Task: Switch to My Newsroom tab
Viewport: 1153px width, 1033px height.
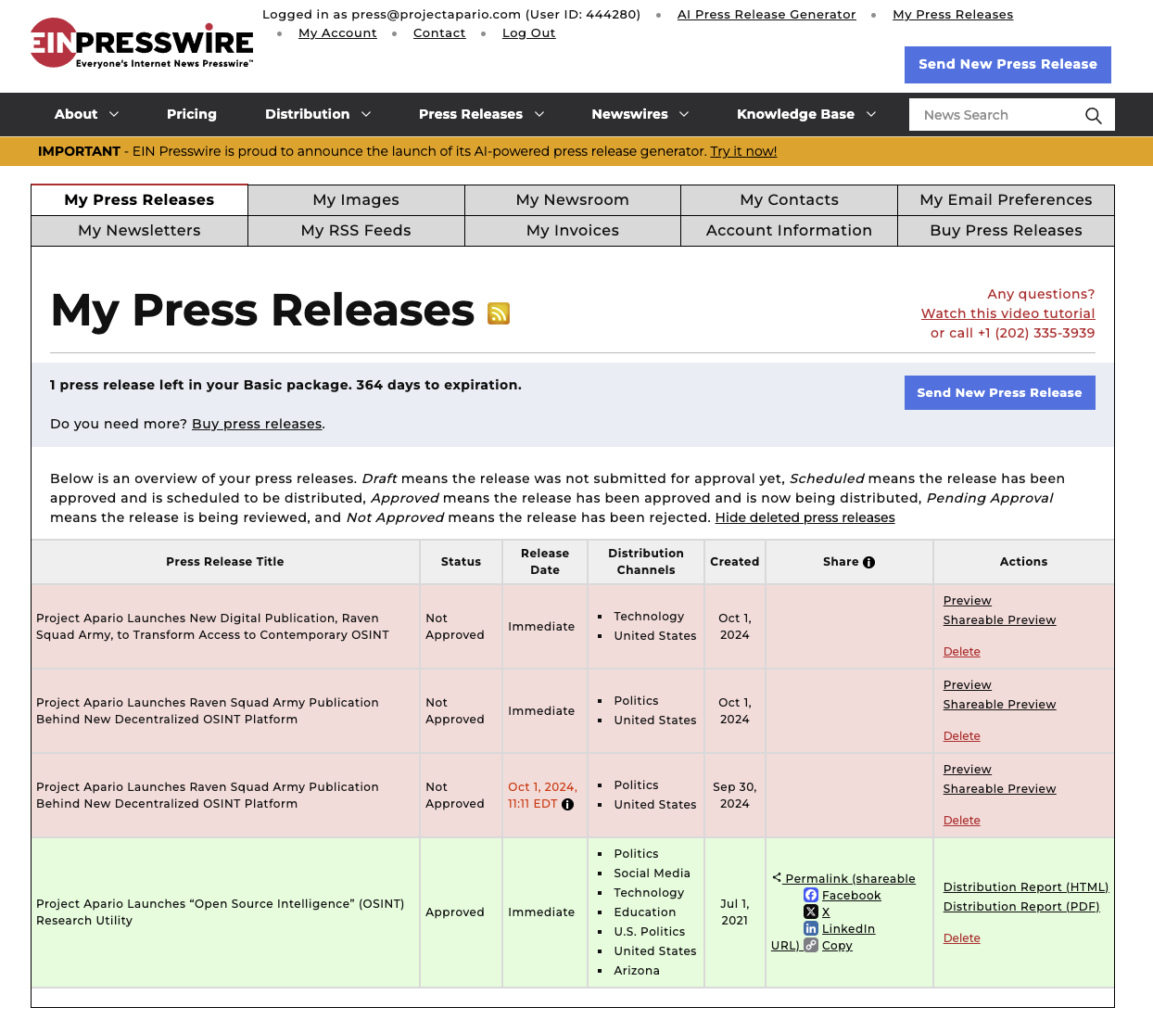Action: click(x=573, y=200)
